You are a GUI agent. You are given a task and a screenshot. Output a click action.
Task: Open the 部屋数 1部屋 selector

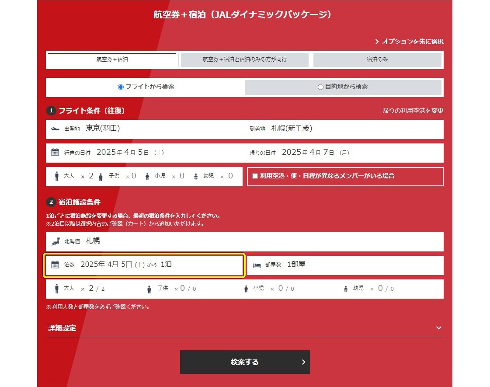[345, 265]
